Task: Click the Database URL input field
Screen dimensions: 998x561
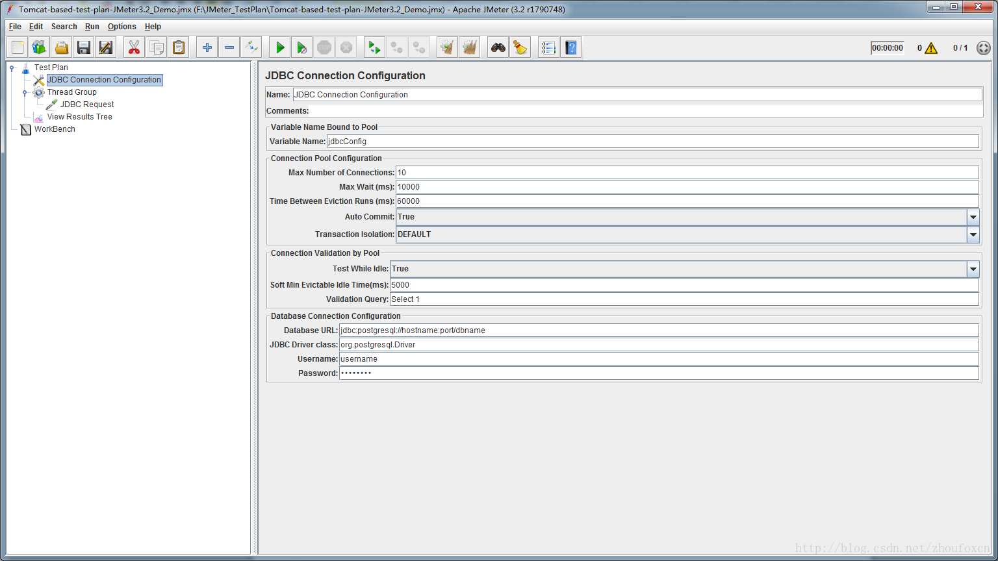Action: click(658, 330)
